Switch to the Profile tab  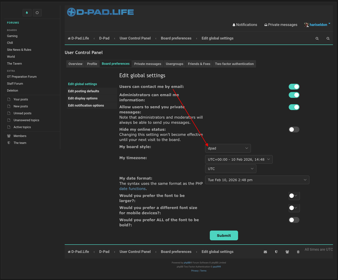tap(92, 64)
